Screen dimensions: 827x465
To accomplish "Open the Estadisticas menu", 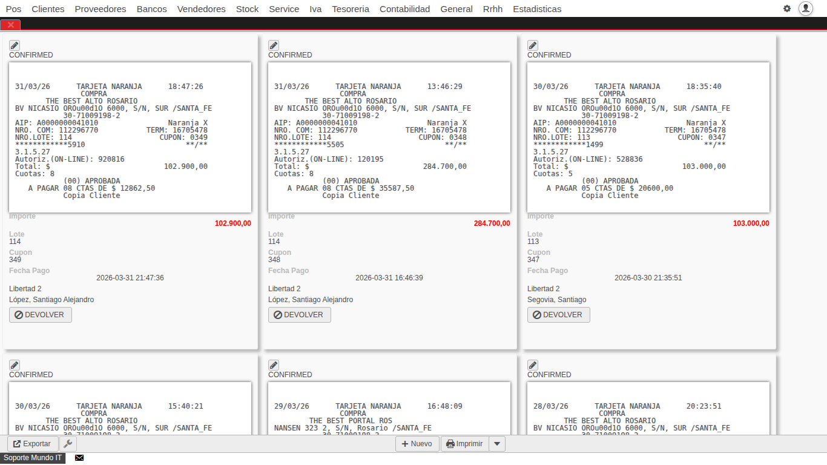I will (x=538, y=8).
